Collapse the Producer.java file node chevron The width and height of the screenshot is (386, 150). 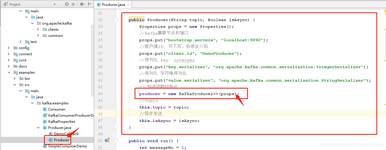click(x=39, y=128)
